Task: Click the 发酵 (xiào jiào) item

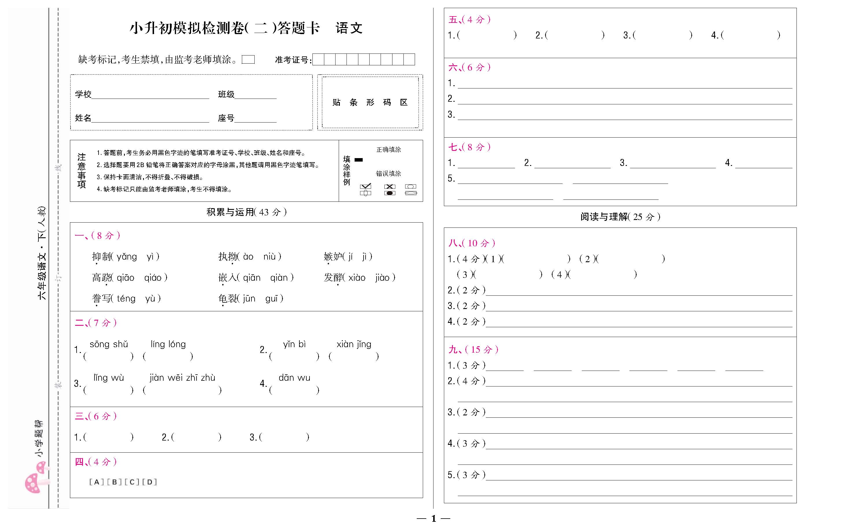Action: pyautogui.click(x=360, y=278)
